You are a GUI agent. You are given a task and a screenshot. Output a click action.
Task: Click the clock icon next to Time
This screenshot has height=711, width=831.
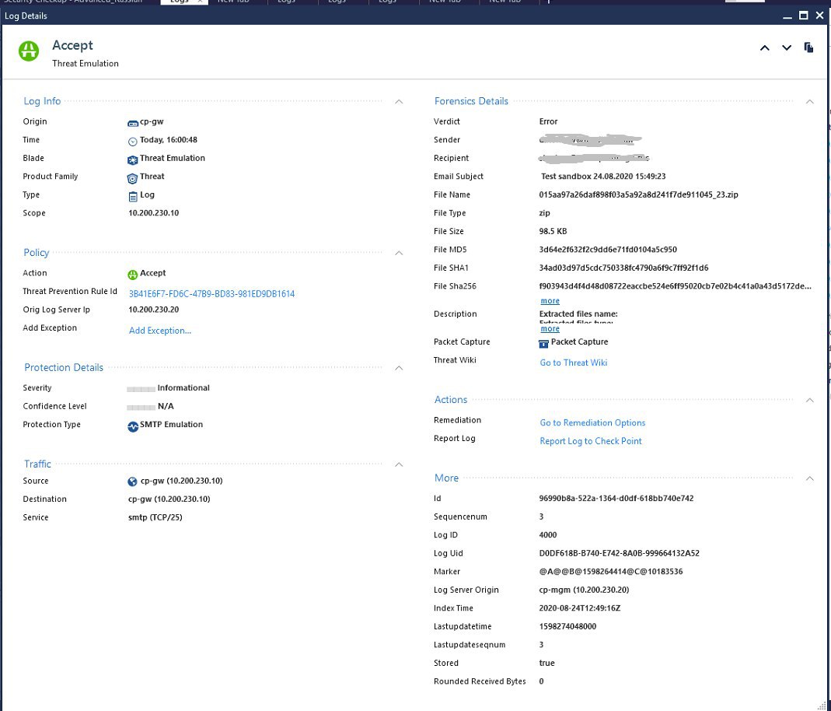coord(132,142)
